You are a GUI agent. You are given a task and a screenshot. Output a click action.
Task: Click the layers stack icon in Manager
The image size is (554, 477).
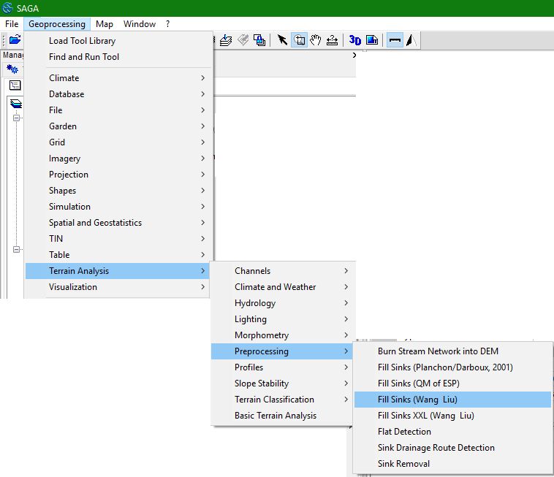(x=16, y=104)
